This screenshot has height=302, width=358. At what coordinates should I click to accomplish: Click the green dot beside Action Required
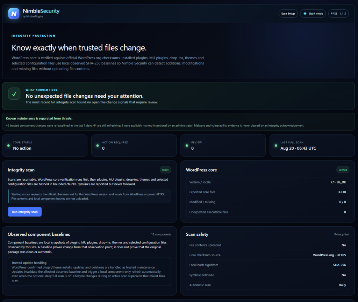[x=98, y=145]
